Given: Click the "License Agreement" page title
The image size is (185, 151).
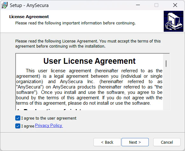Looking at the screenshot, I should 29,17.
